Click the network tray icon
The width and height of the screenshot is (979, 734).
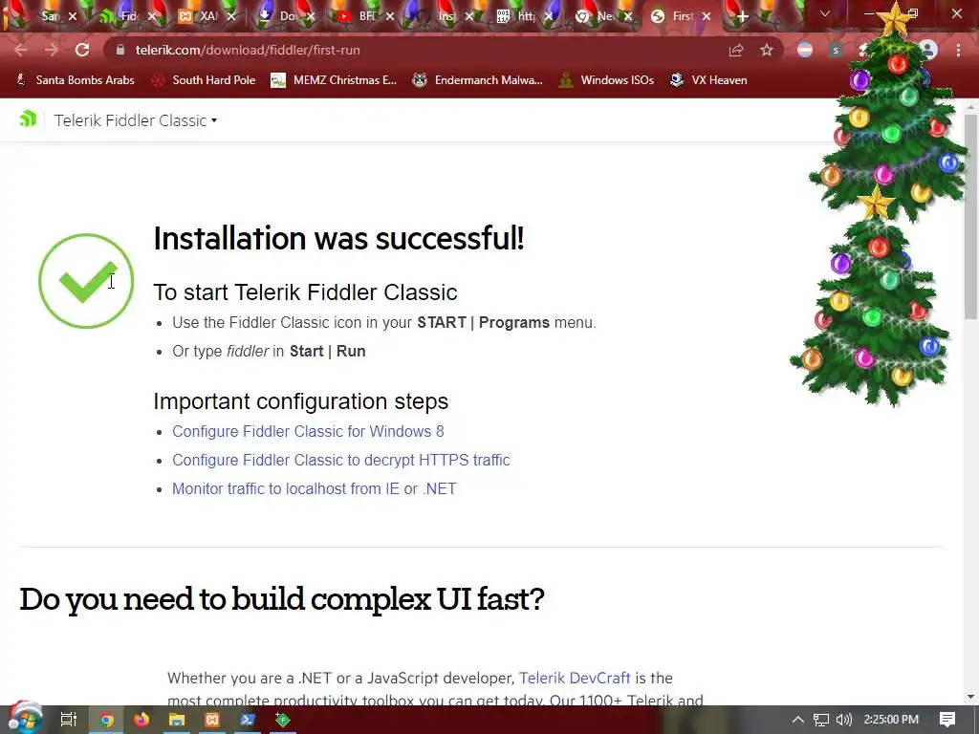pyautogui.click(x=821, y=720)
